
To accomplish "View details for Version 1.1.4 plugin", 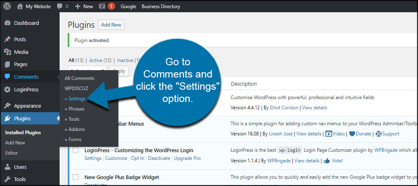I will [307, 160].
